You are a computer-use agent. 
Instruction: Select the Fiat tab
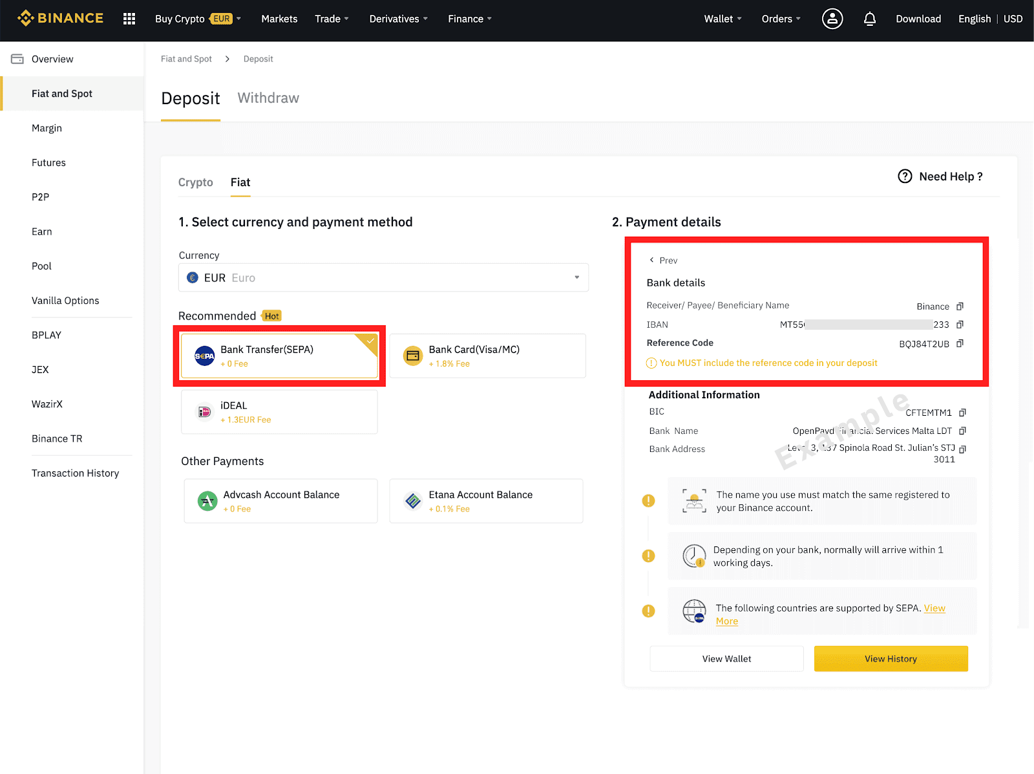(240, 182)
